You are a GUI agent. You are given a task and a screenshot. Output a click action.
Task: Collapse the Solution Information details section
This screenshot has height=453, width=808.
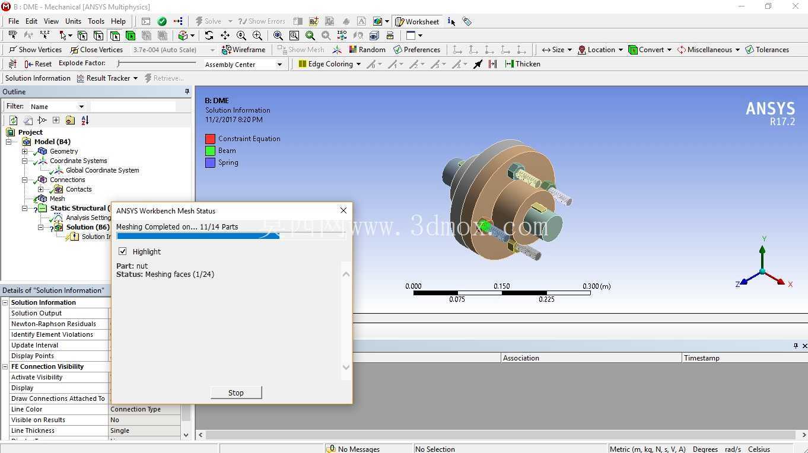5,302
